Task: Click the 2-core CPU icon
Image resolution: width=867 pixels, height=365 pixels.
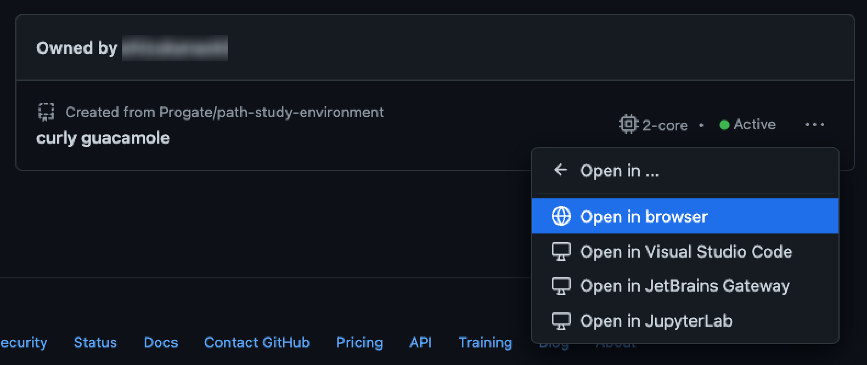Action: 628,125
